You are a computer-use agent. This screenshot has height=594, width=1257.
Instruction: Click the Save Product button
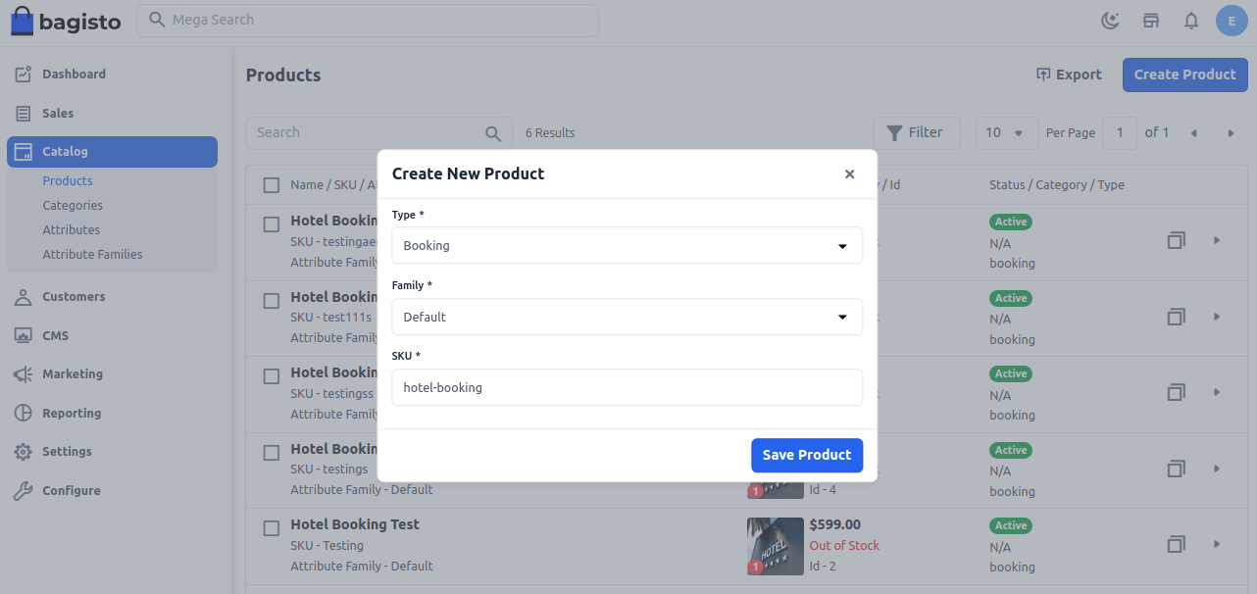(807, 455)
